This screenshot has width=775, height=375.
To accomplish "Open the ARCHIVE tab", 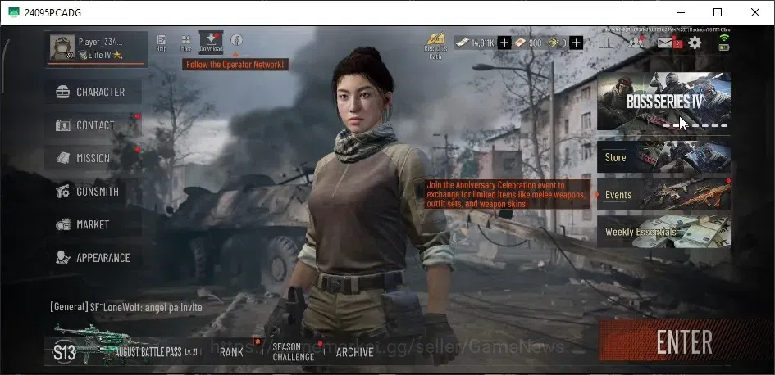I will pos(354,352).
